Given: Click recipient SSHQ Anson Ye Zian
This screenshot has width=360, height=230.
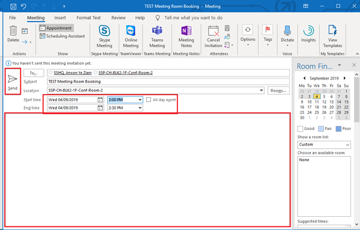Looking at the screenshot, I should 72,72.
